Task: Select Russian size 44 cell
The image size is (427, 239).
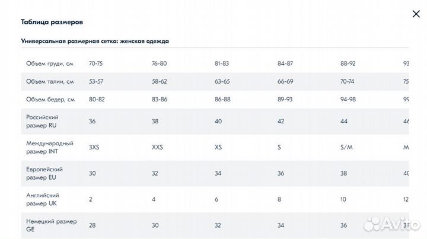Action: coord(344,121)
